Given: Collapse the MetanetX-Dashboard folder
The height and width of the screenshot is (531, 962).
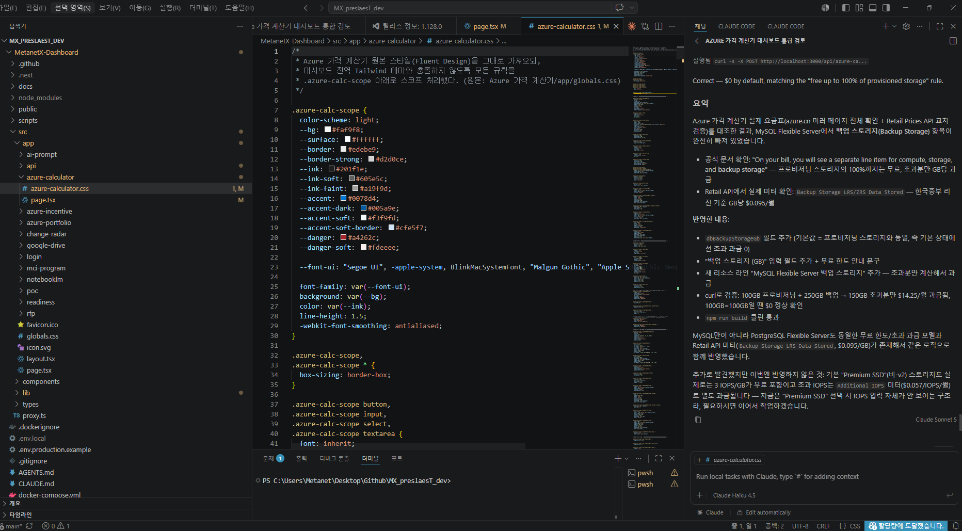Looking at the screenshot, I should 46,52.
